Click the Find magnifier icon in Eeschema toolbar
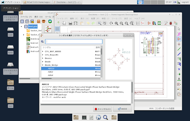The width and height of the screenshot is (190, 121). coord(100,23)
